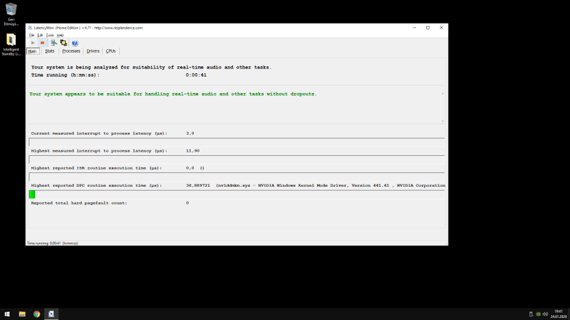Open the Edit menu
Screen dimensions: 570x320
coord(40,35)
